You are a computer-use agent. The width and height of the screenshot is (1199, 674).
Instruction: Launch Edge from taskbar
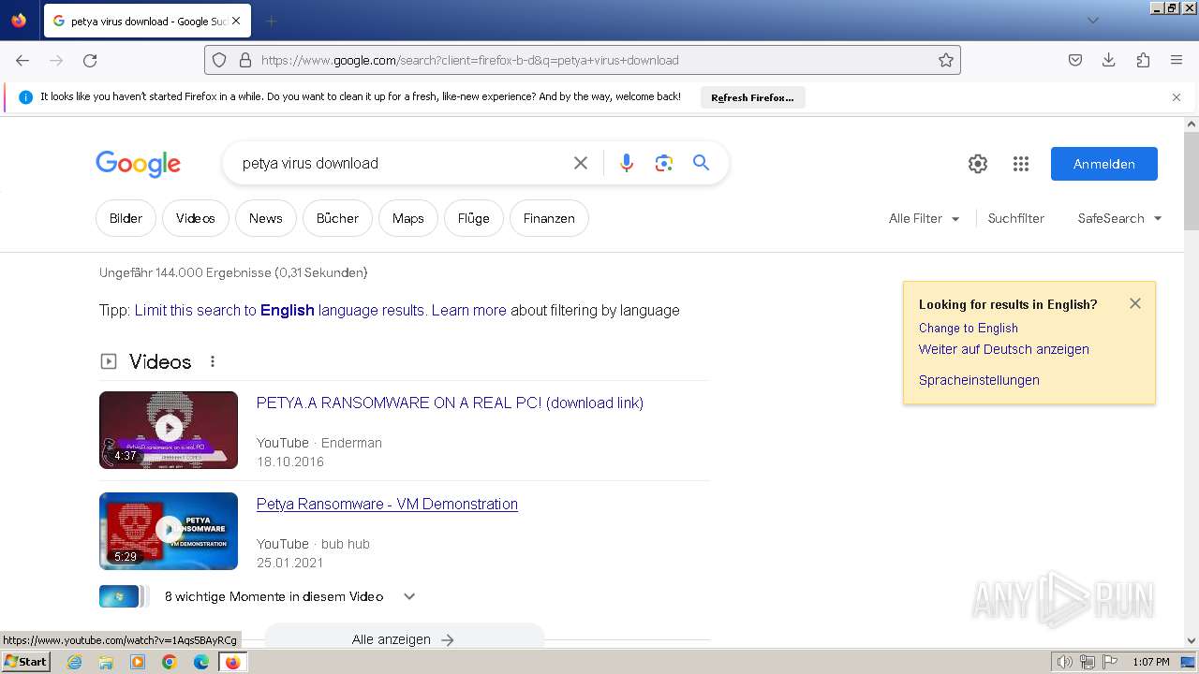tap(201, 662)
